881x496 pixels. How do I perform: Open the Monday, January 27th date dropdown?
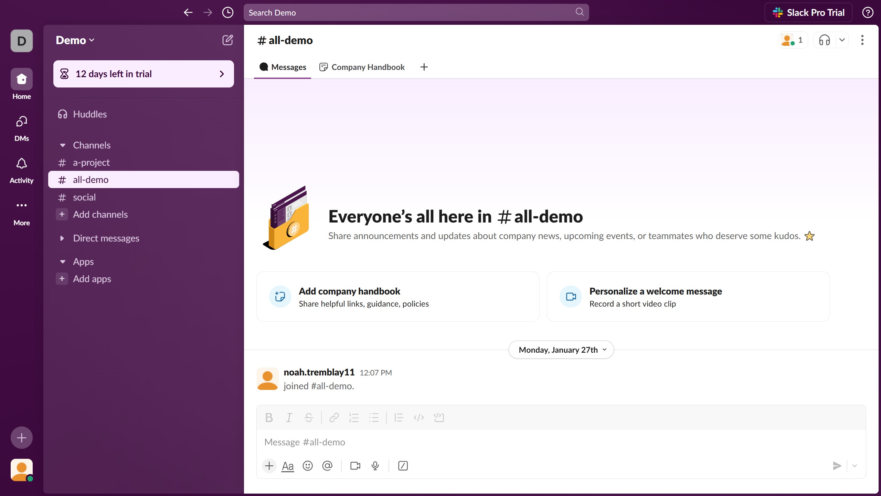click(561, 350)
